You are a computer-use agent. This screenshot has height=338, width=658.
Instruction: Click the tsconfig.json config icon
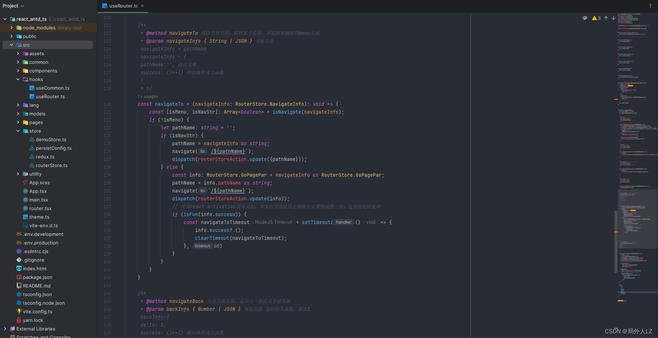coord(19,294)
